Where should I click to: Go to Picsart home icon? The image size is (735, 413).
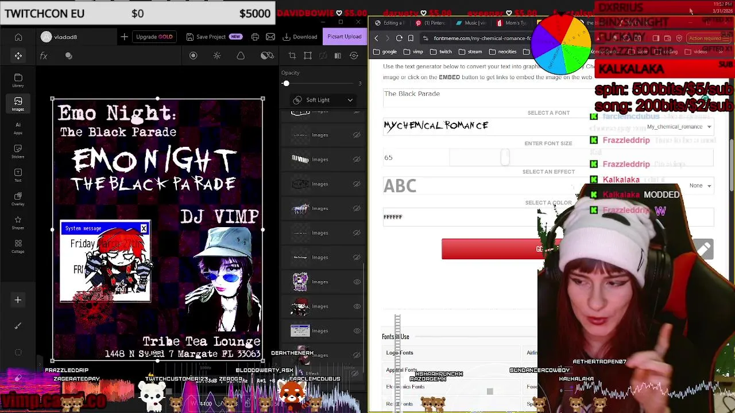(18, 37)
